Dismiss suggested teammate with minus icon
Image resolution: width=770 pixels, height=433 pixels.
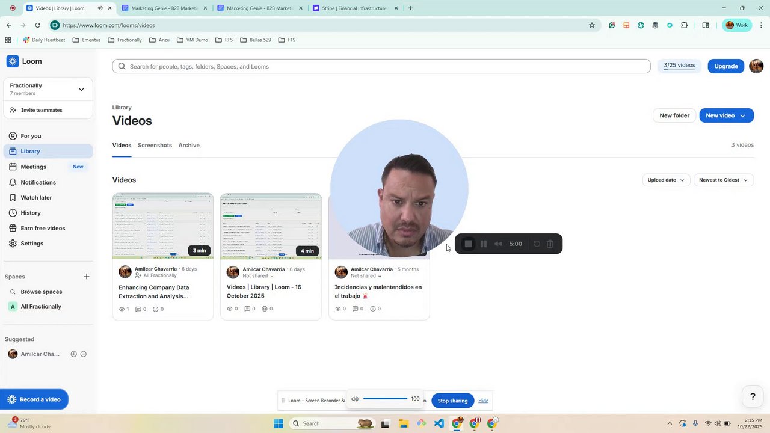click(x=84, y=354)
